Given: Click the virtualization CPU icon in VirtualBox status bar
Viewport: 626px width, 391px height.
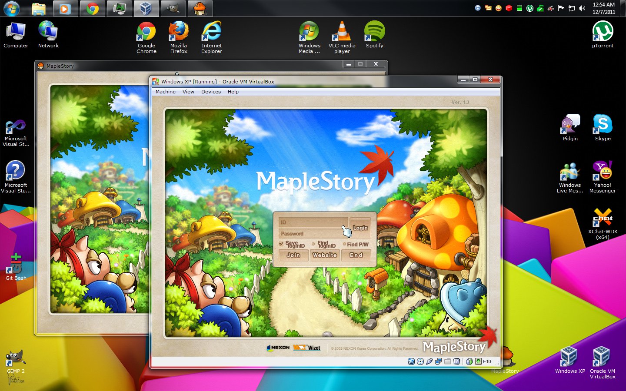Looking at the screenshot, I should point(456,361).
